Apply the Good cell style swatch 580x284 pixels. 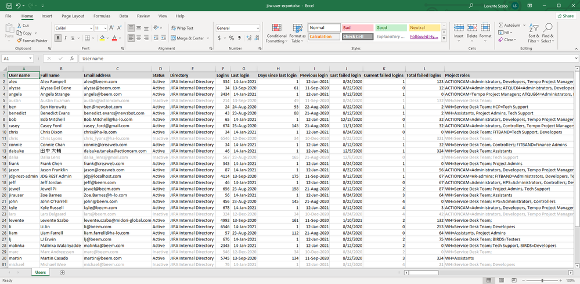[390, 28]
